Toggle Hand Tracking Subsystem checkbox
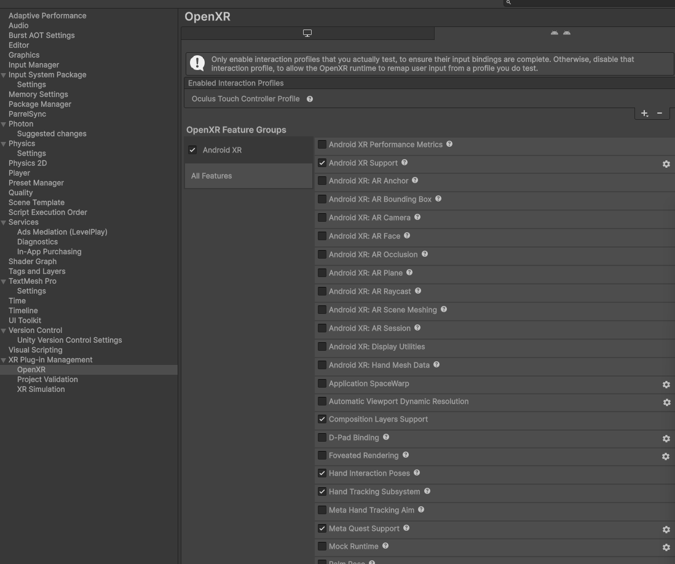The width and height of the screenshot is (675, 564). [x=322, y=492]
